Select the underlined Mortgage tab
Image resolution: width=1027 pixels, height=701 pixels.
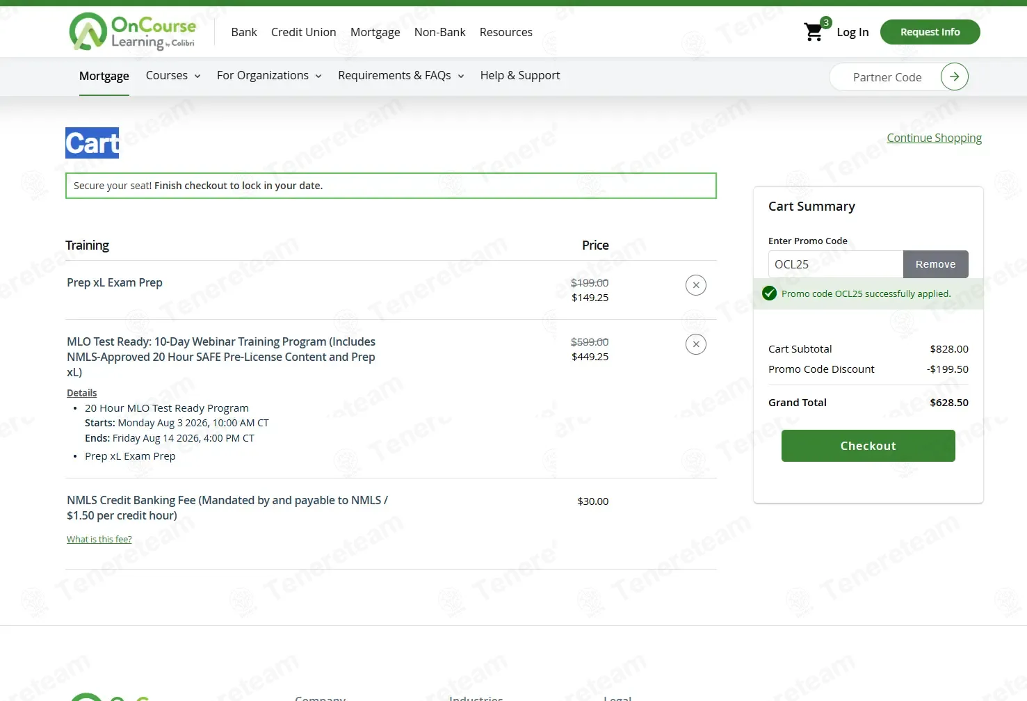(x=104, y=76)
